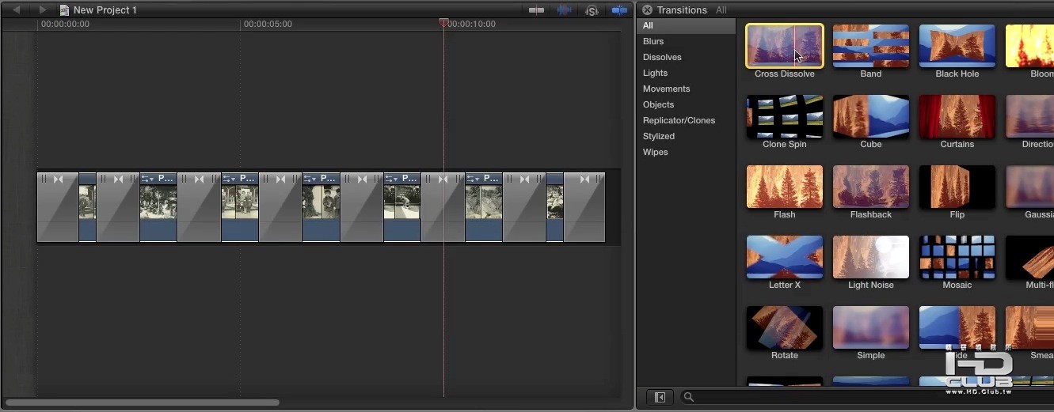The width and height of the screenshot is (1054, 412).
Task: Click the magnifier icon in transitions search
Action: click(x=689, y=397)
